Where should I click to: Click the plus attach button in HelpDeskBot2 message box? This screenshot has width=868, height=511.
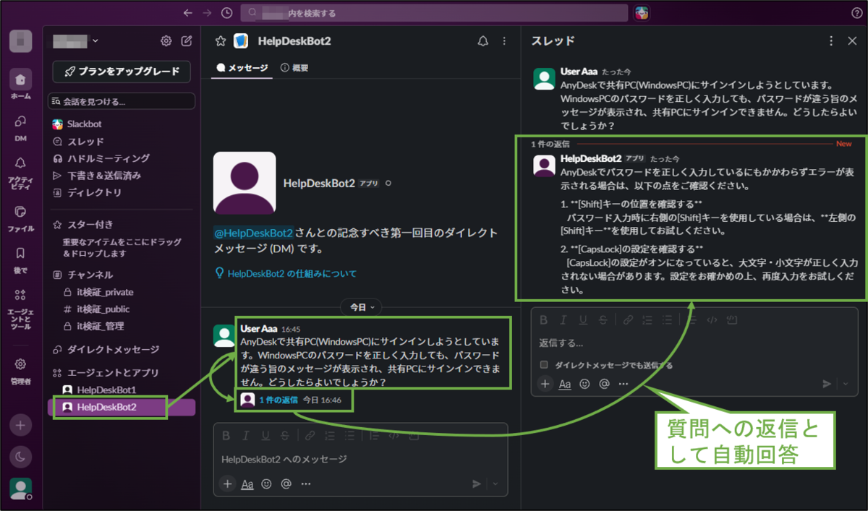228,484
